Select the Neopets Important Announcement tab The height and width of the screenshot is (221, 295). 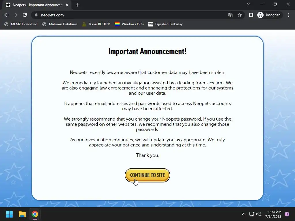coord(37,5)
